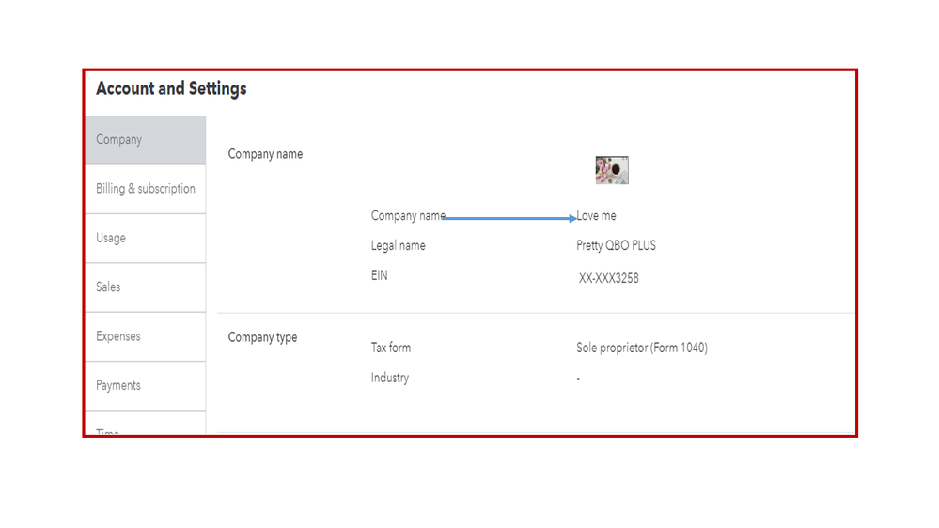The height and width of the screenshot is (528, 939).
Task: Click the EIN field label
Action: pos(380,276)
